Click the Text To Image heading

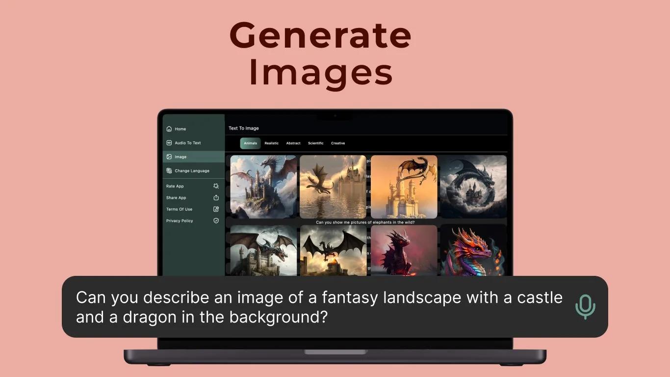(244, 128)
